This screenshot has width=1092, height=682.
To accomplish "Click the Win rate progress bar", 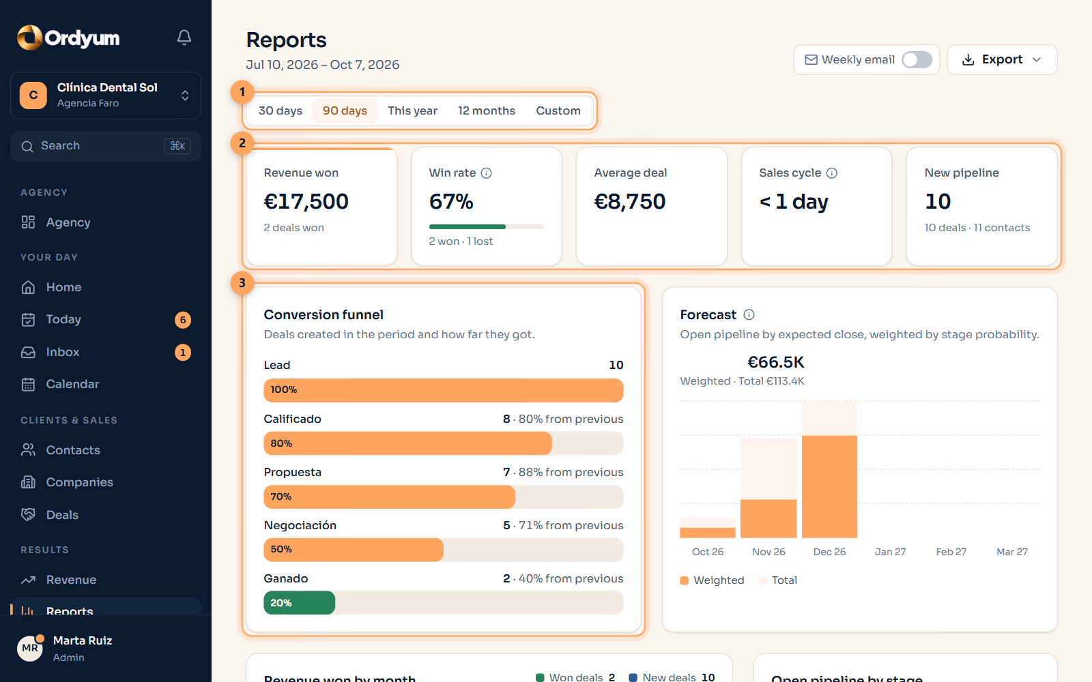I will coord(487,226).
